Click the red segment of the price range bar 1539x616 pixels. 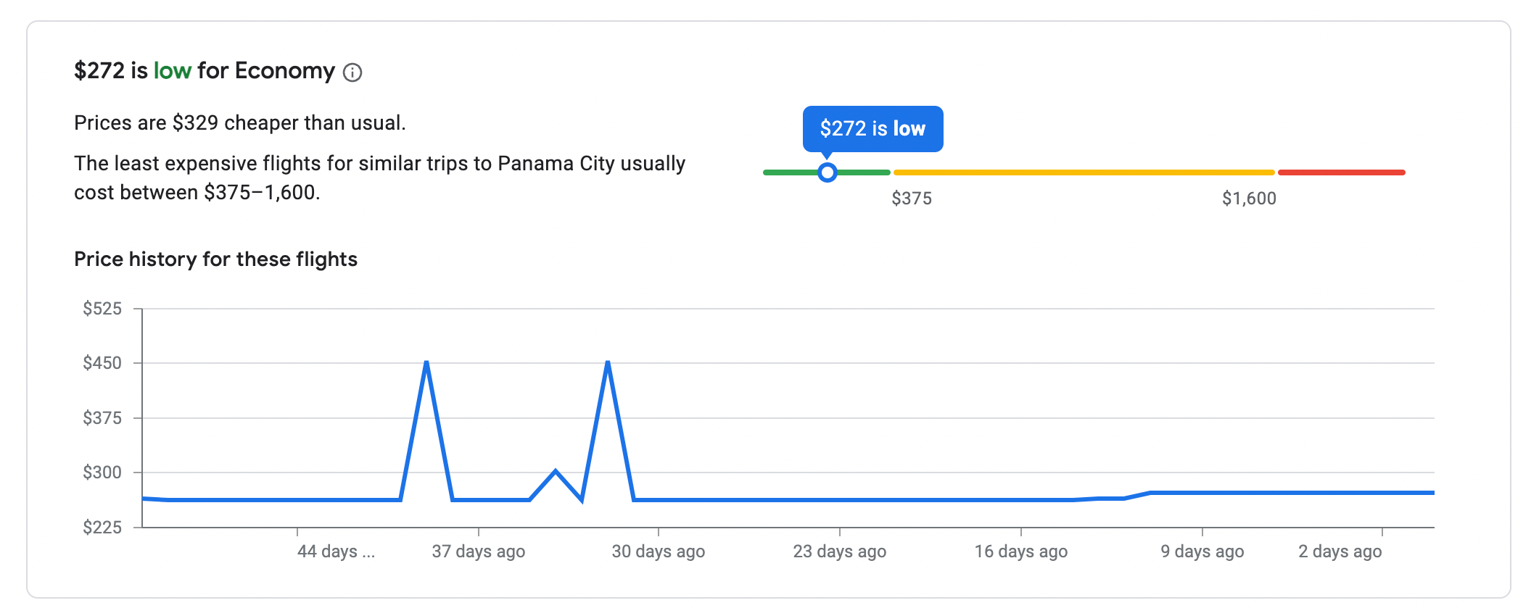coord(1341,172)
